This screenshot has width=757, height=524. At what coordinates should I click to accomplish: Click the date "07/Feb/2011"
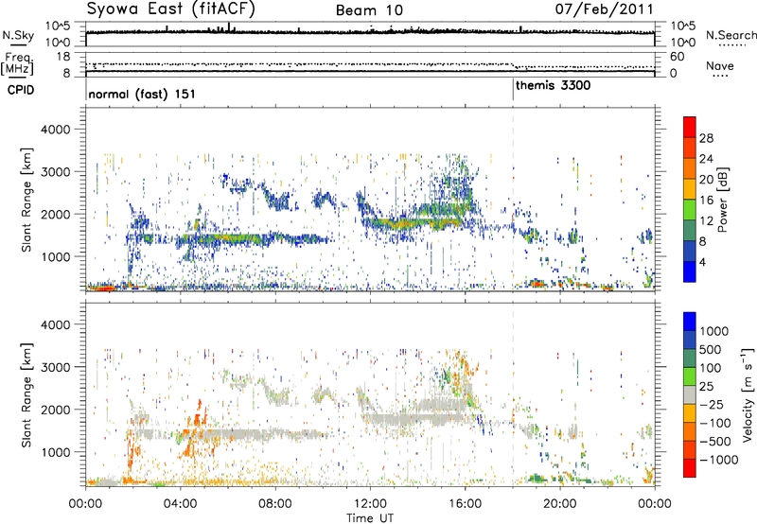[604, 9]
